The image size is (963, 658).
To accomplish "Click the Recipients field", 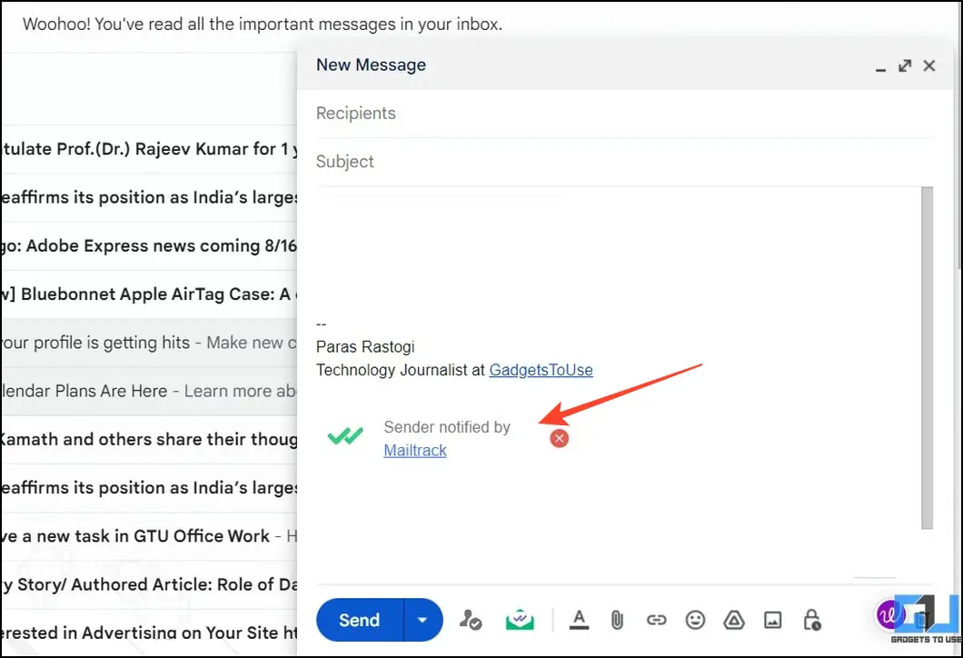I will coord(625,113).
